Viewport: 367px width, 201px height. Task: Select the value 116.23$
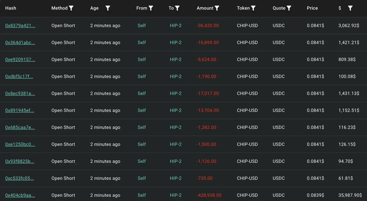pos(347,127)
